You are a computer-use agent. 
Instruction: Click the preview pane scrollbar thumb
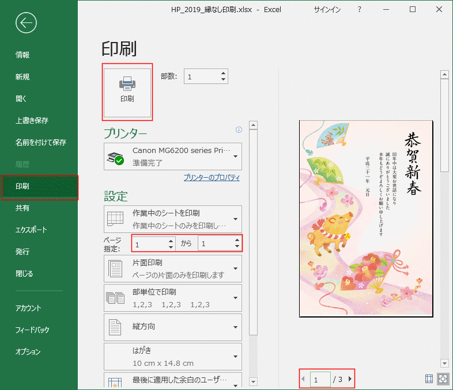(x=444, y=125)
